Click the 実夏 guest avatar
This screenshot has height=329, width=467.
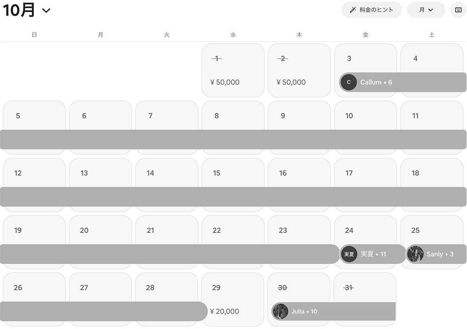pos(349,254)
